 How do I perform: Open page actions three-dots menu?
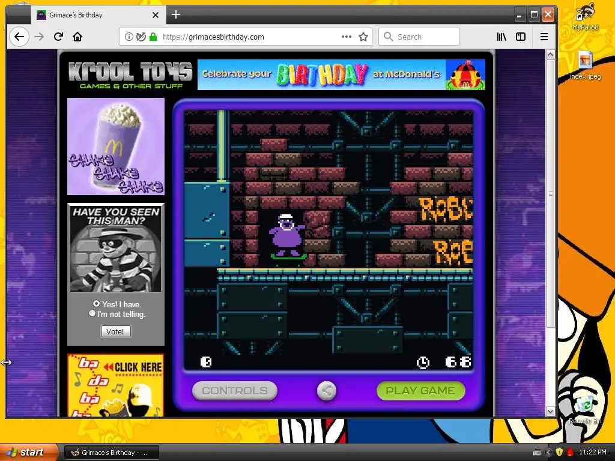click(x=347, y=37)
